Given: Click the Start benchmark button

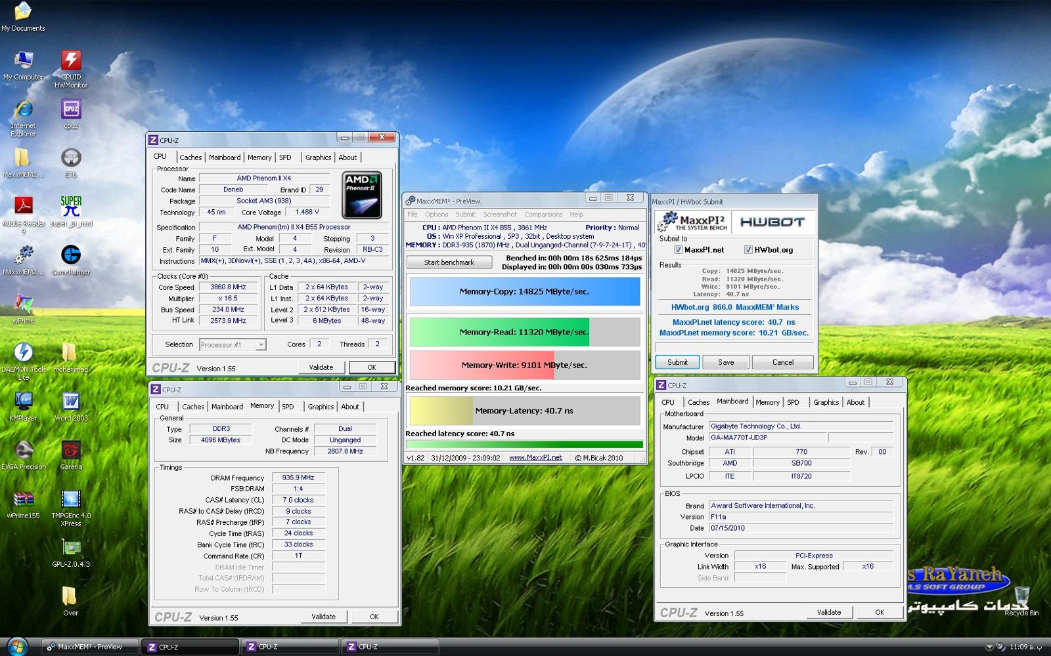Looking at the screenshot, I should [449, 262].
